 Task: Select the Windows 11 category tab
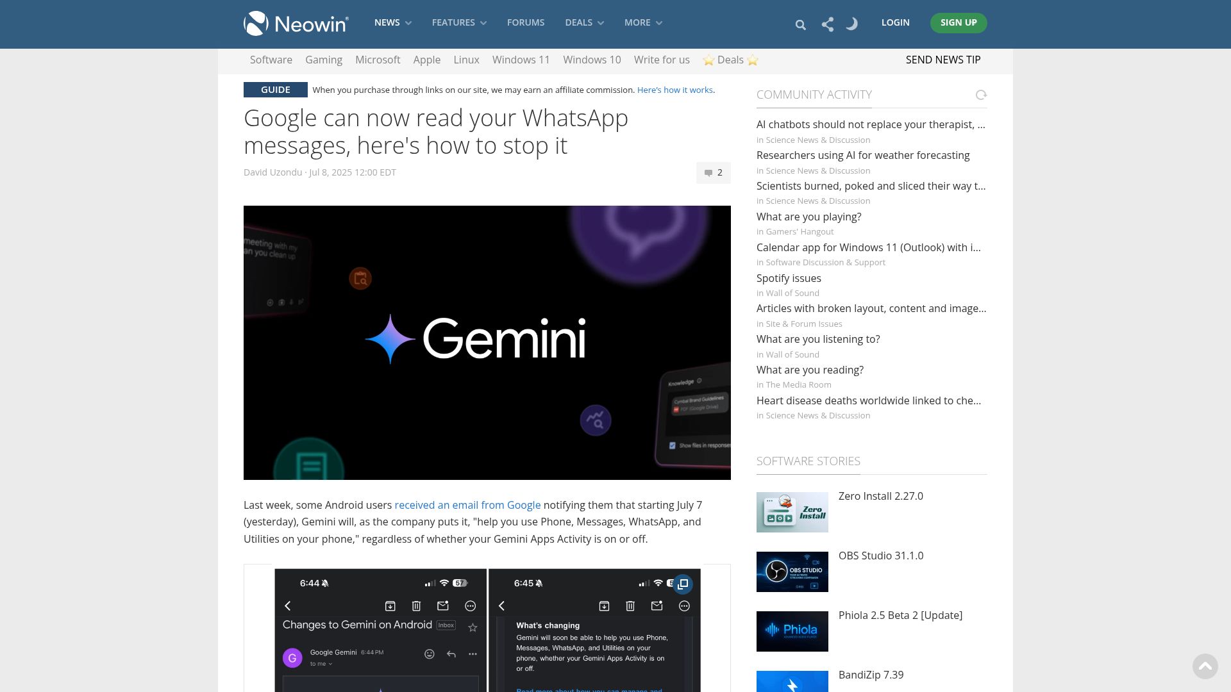(x=521, y=60)
